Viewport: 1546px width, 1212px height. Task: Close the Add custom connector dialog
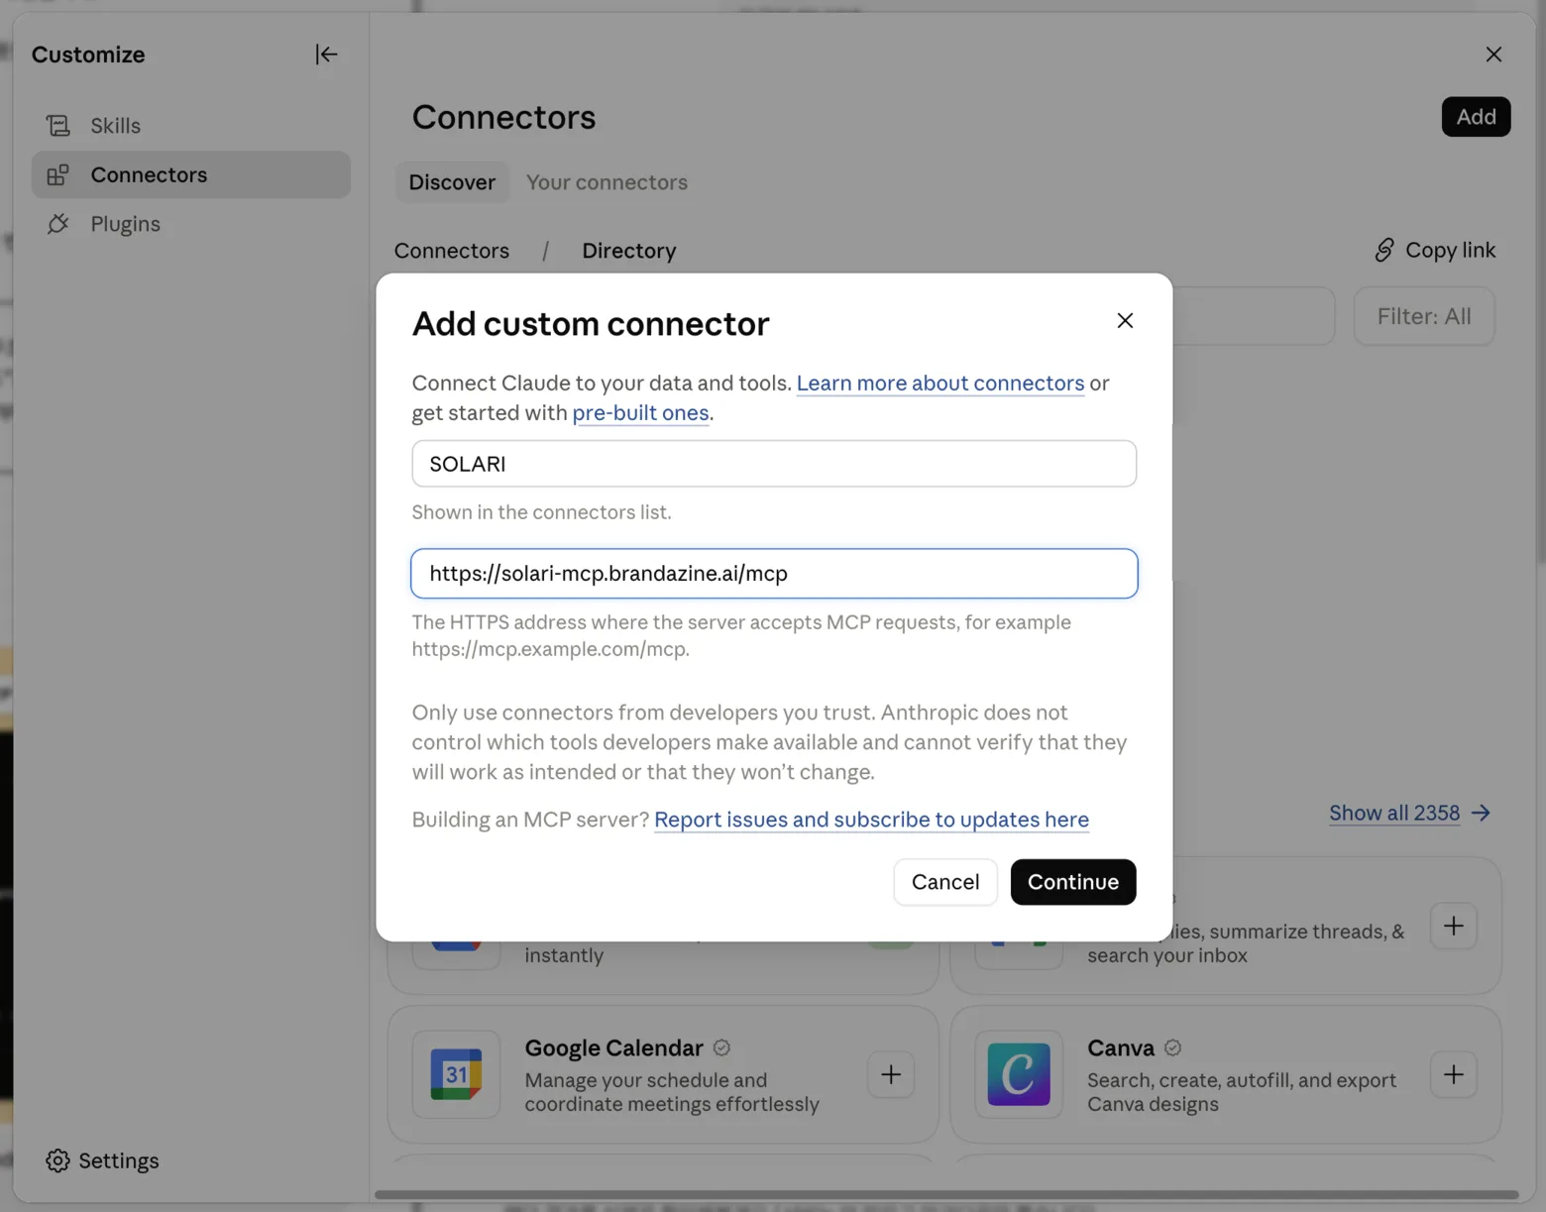click(x=1125, y=320)
